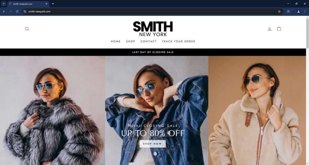Click the SHOP NOW button

coord(152,144)
